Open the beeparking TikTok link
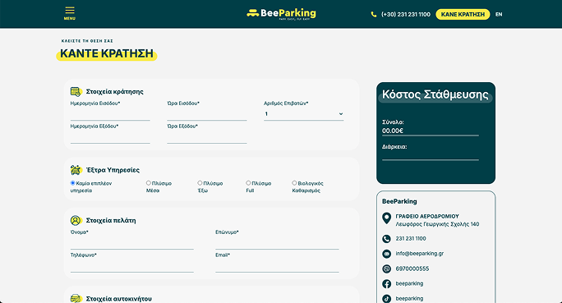The height and width of the screenshot is (303, 562). coord(409,298)
